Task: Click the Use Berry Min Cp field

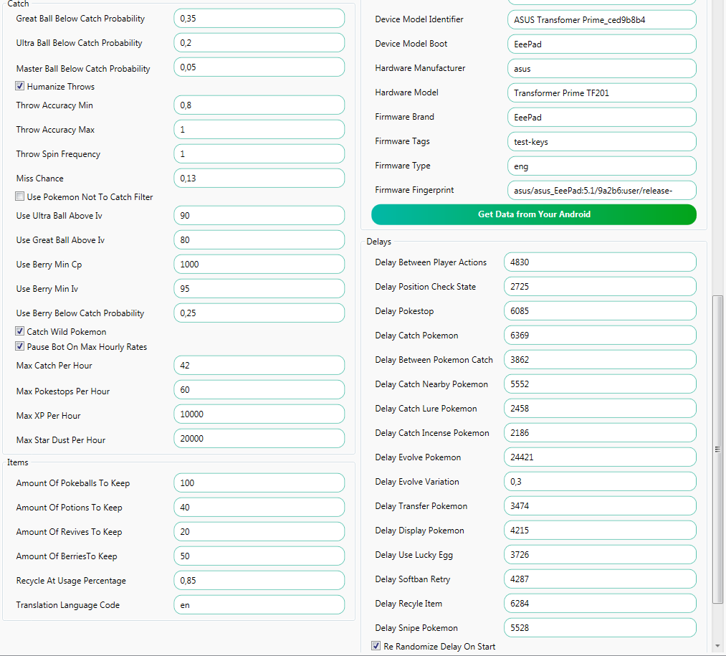Action: 259,264
